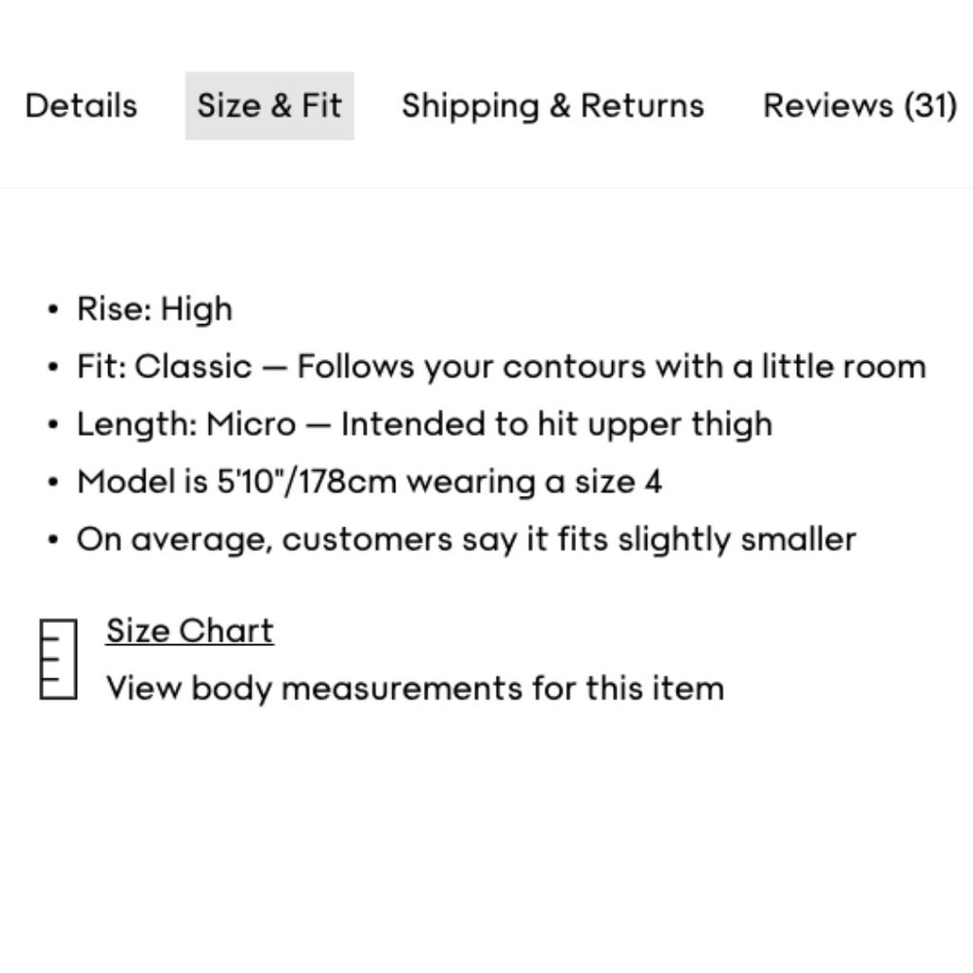Click the model height and size line
Screen dimensions: 973x973
coord(369,482)
